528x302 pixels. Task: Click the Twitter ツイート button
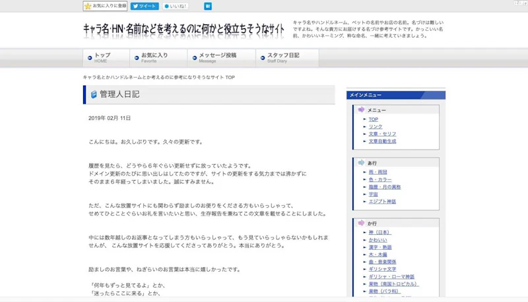coord(145,6)
